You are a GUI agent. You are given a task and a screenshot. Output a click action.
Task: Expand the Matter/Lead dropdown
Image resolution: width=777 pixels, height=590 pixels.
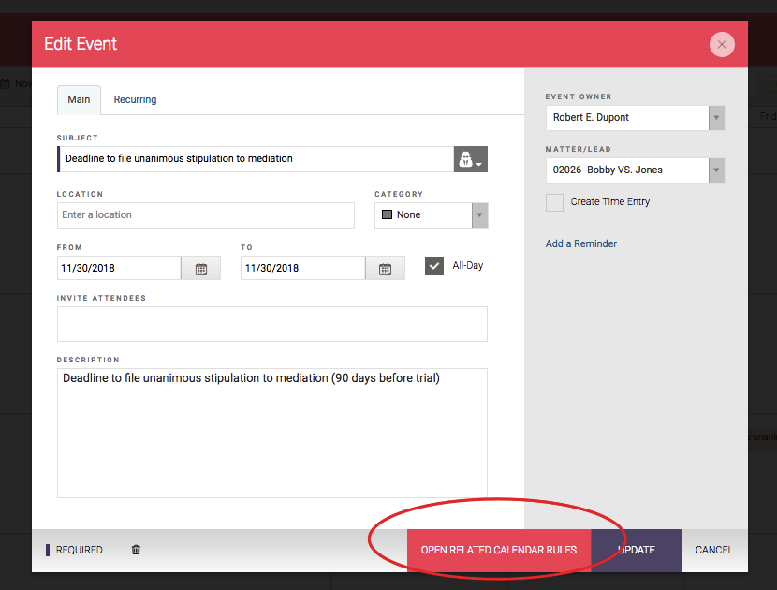[716, 170]
